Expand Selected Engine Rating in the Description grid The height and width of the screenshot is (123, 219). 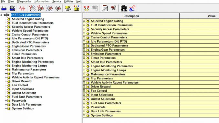click(84, 21)
